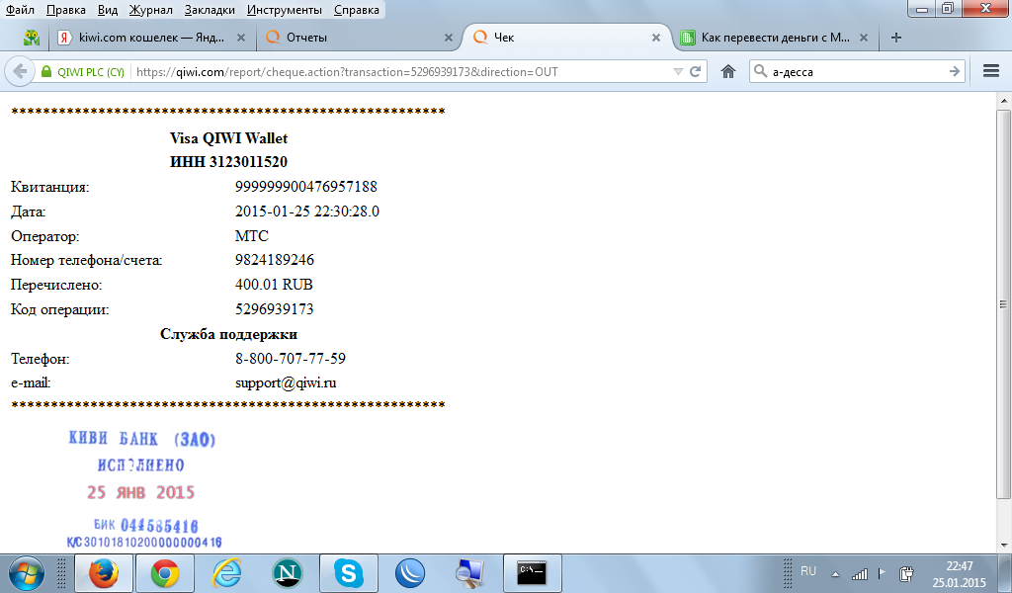Close the Как перевести деньги tab
Screen dimensions: 1012x593
pos(864,38)
